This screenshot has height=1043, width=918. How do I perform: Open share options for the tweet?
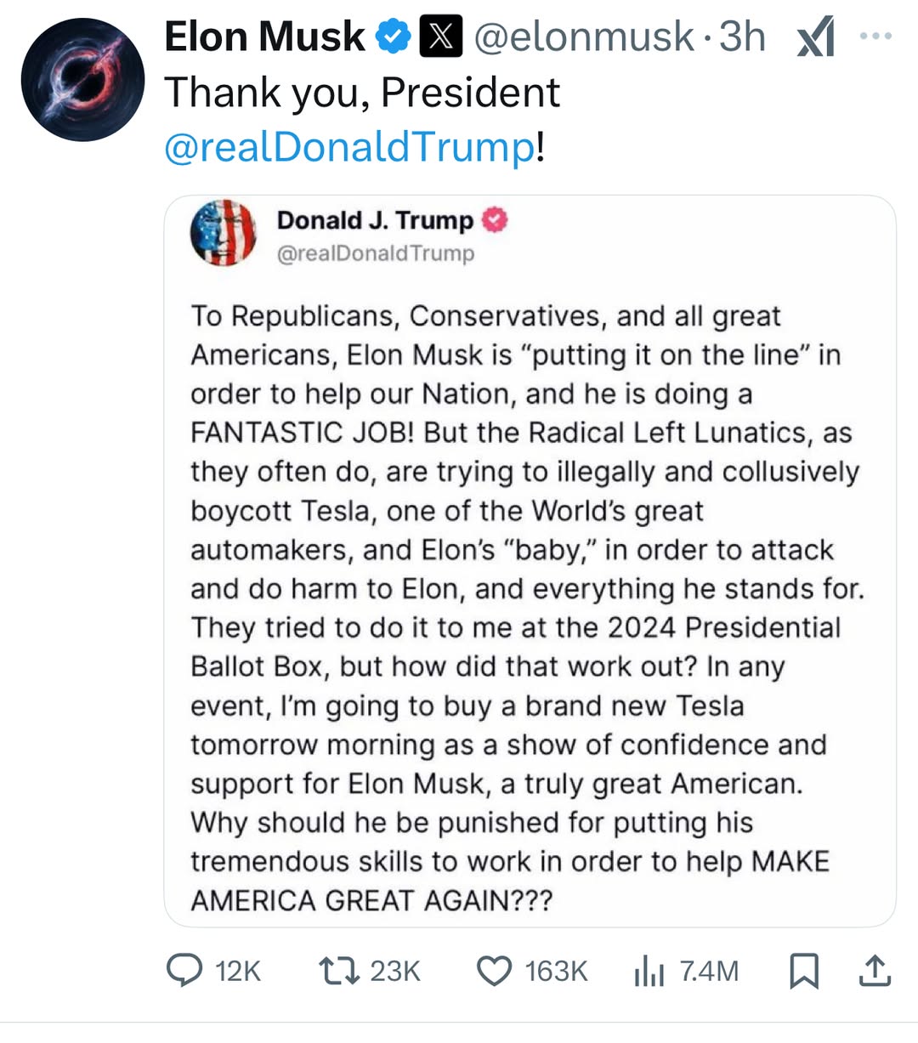875,970
